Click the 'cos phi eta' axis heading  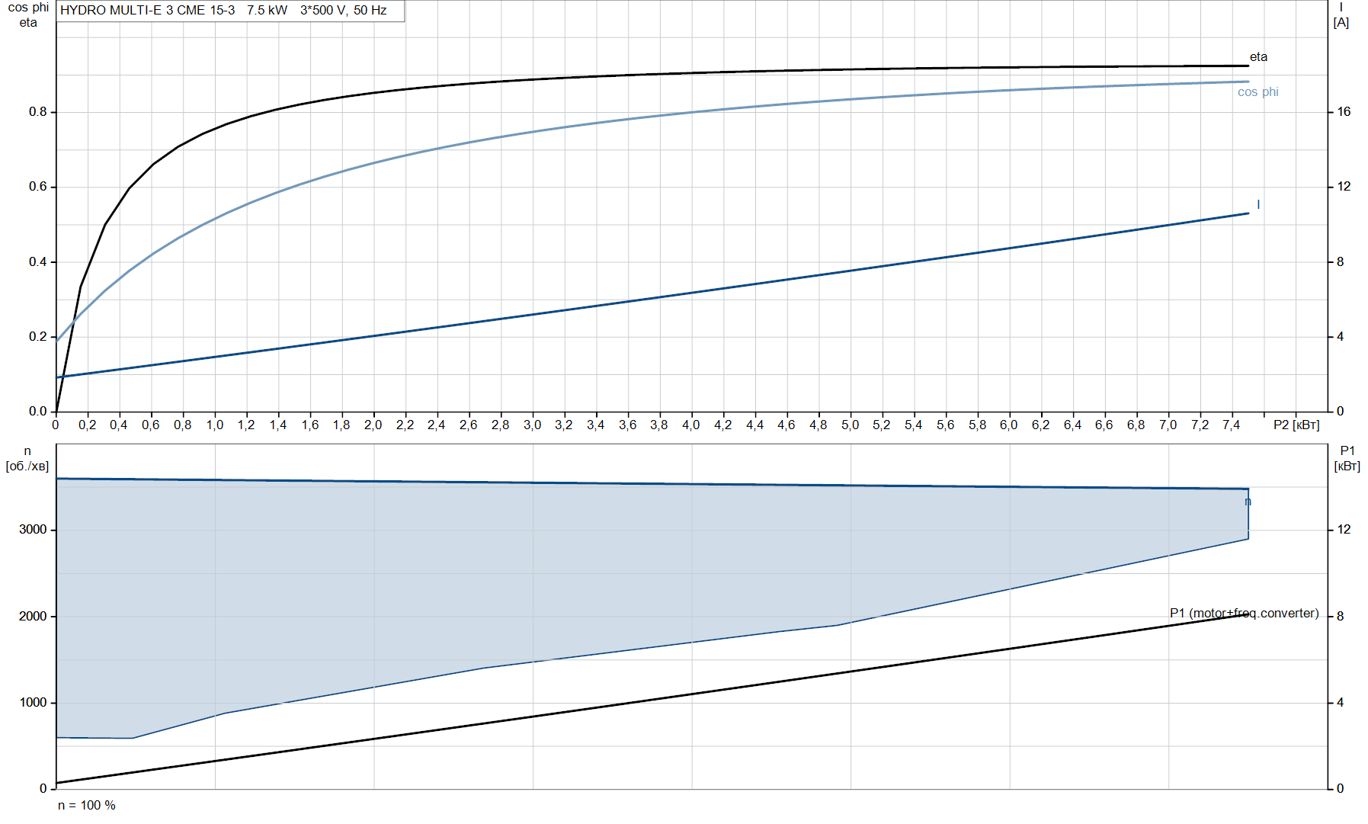[x=28, y=15]
